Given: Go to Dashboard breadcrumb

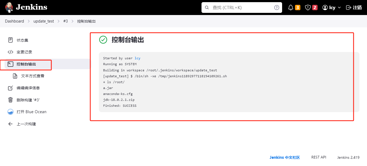Looking at the screenshot, I should [x=15, y=21].
